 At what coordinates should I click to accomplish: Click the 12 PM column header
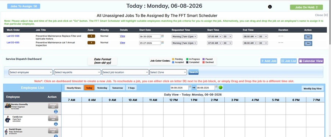(174, 100)
